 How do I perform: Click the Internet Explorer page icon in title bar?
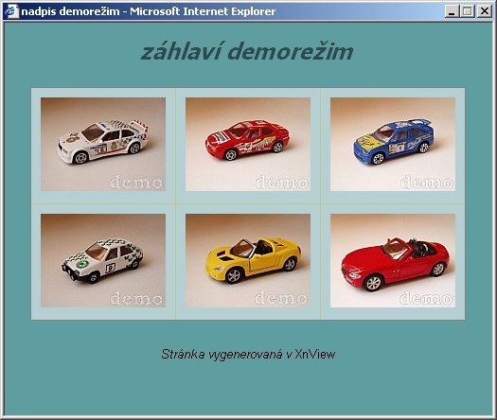[11, 11]
